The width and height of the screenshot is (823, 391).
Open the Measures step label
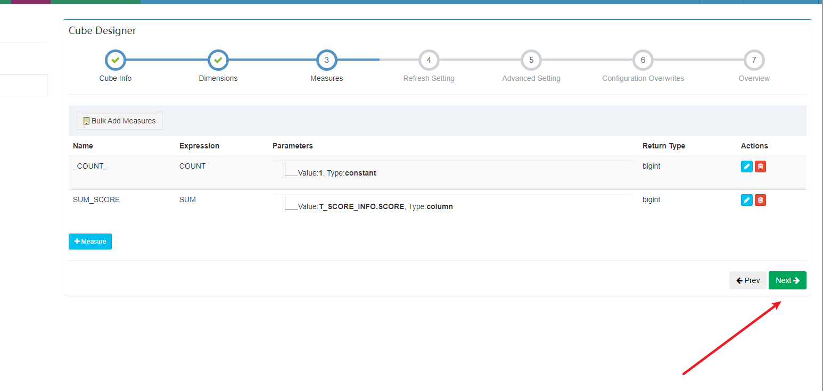[x=327, y=78]
